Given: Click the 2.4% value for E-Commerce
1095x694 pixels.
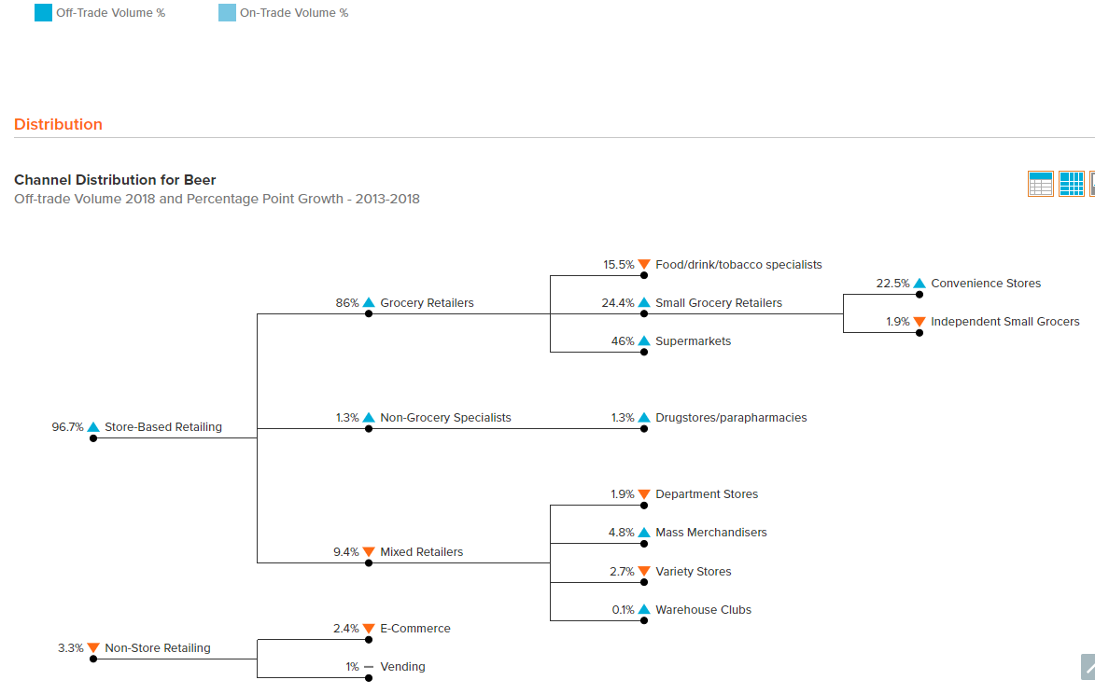Looking at the screenshot, I should click(x=346, y=629).
